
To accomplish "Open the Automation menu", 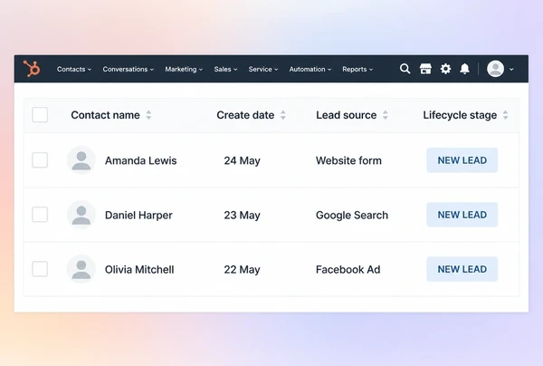I will click(x=310, y=70).
